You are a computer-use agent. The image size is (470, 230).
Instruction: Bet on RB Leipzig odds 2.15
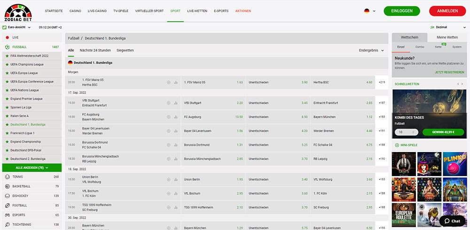coord(342,159)
